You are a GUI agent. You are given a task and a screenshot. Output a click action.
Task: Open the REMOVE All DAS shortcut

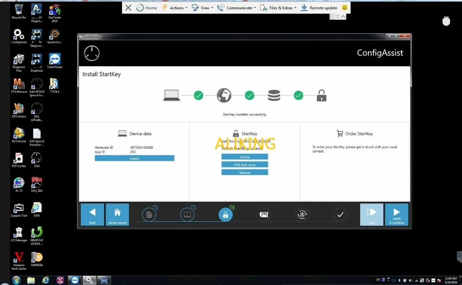coord(37,236)
